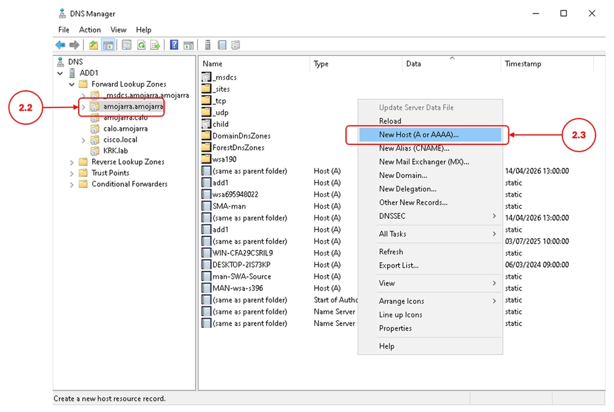Image resolution: width=614 pixels, height=412 pixels.
Task: Select the WIN-CFA29CSRIL9 host record
Action: (x=242, y=253)
